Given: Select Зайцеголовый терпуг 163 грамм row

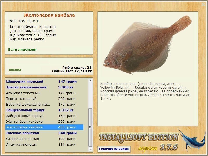Looking at the screenshot, I should [44, 116].
